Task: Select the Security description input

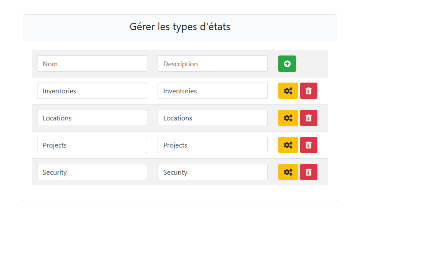Action: (x=212, y=172)
